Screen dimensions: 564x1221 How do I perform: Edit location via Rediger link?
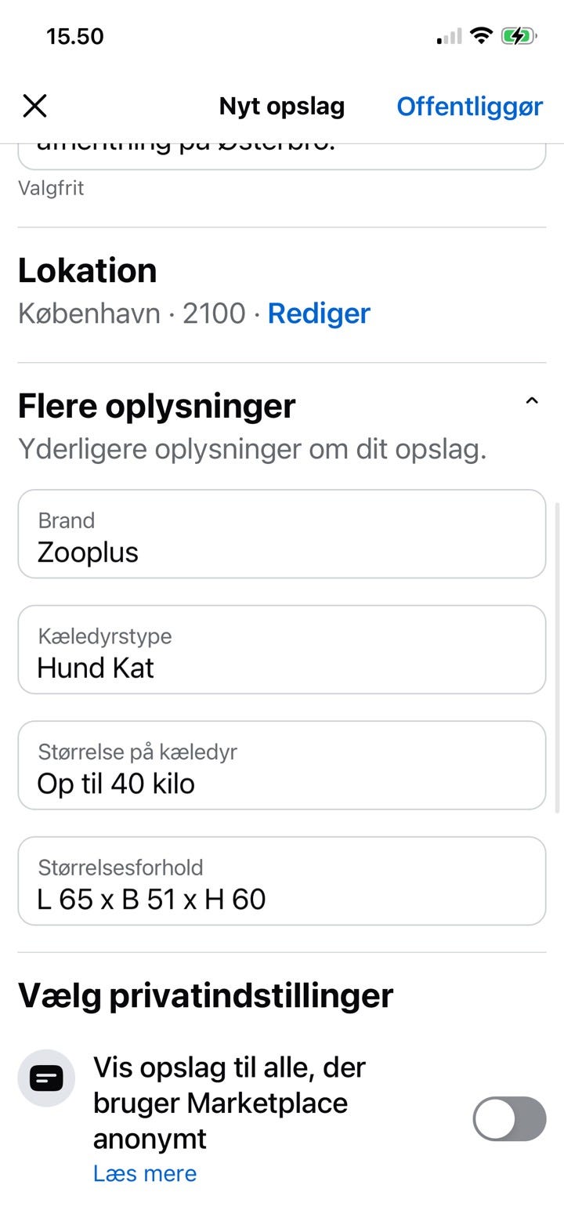319,313
